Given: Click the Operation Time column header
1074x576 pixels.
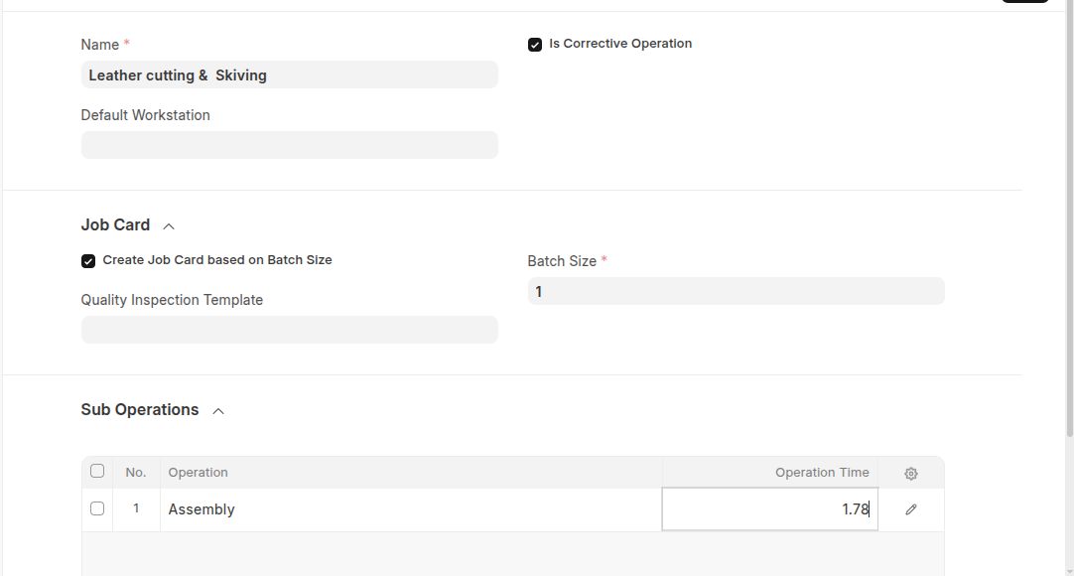Looking at the screenshot, I should pos(821,473).
